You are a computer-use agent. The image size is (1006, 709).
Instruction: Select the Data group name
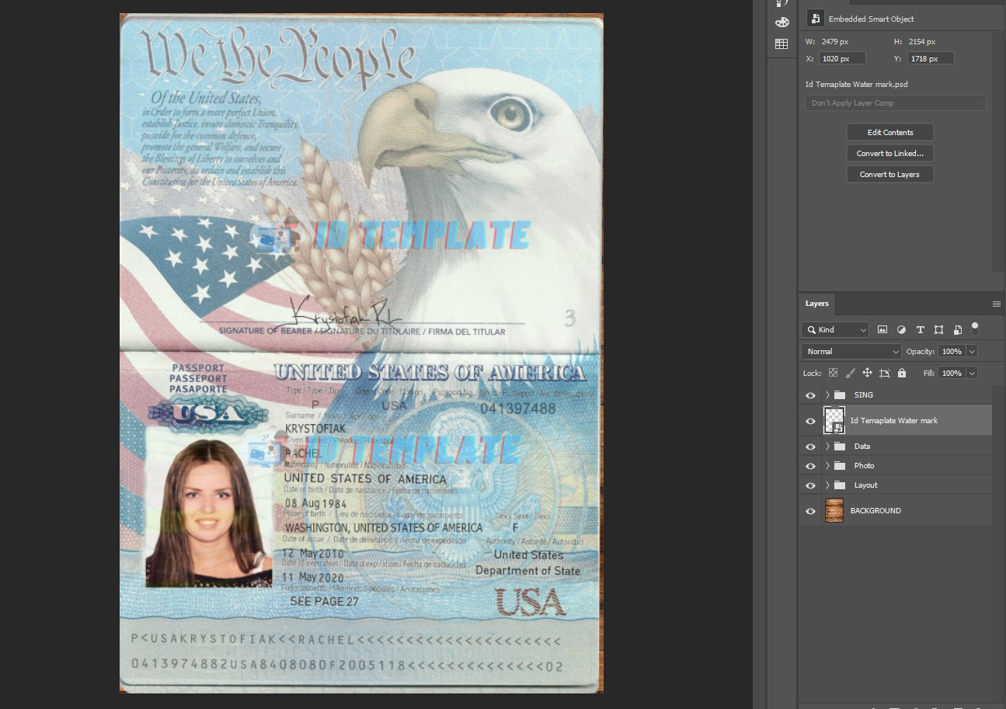point(862,447)
